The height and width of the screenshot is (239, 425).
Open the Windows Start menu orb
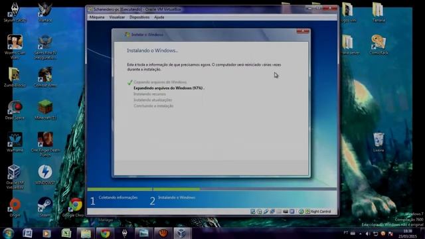(x=8, y=233)
